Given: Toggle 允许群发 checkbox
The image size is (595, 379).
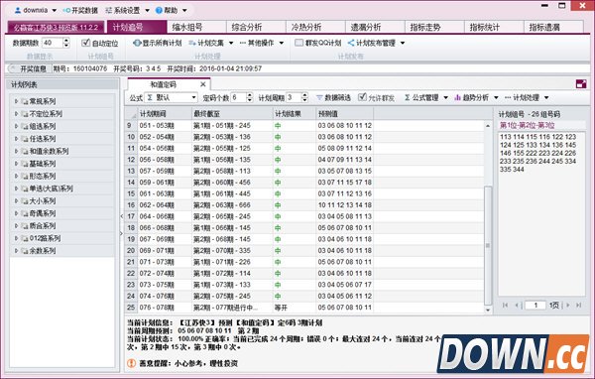Looking at the screenshot, I should (362, 97).
